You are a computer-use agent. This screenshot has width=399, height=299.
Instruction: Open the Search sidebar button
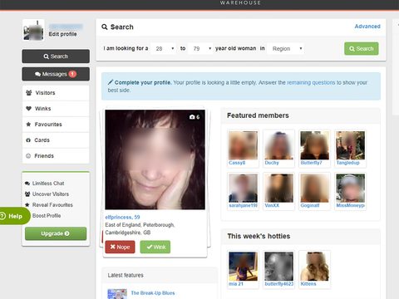[x=56, y=56]
